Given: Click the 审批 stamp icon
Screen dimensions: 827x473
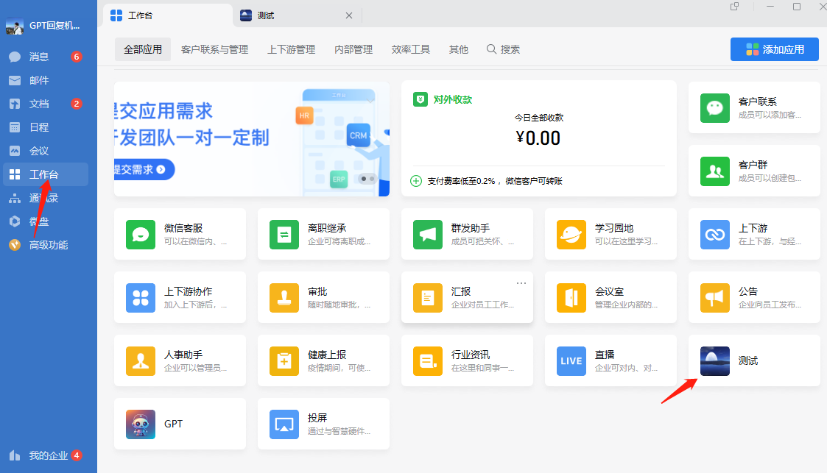Looking at the screenshot, I should click(x=284, y=297).
